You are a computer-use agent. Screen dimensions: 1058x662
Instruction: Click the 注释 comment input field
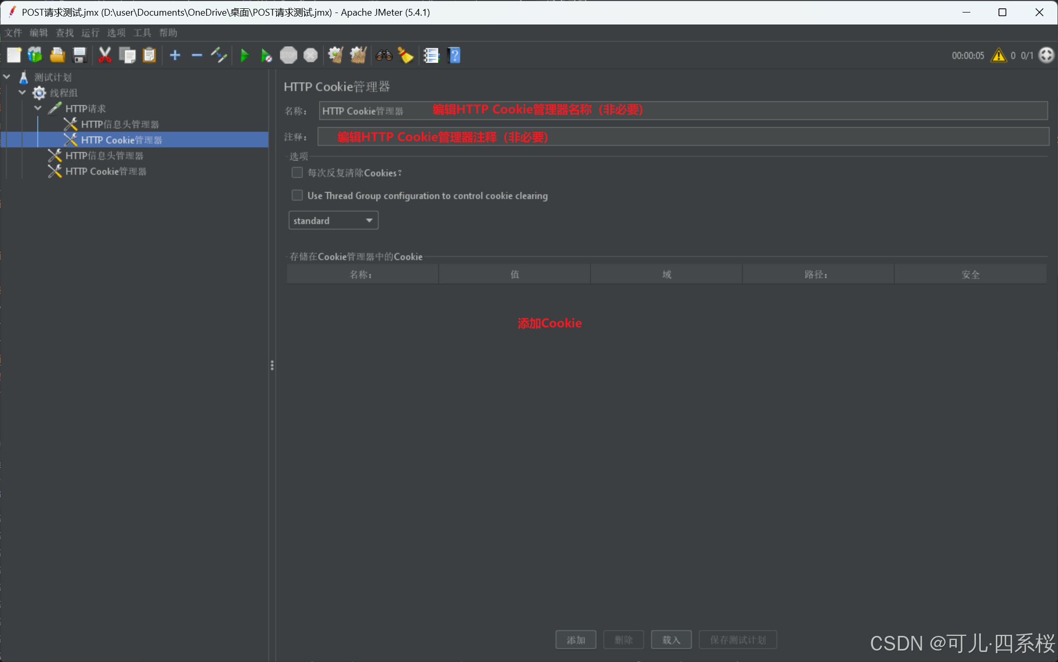click(x=683, y=137)
